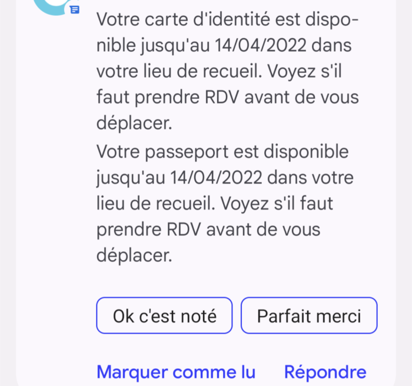Tap "lieu de recueil" in the passport message
The image size is (412, 386).
point(156,204)
